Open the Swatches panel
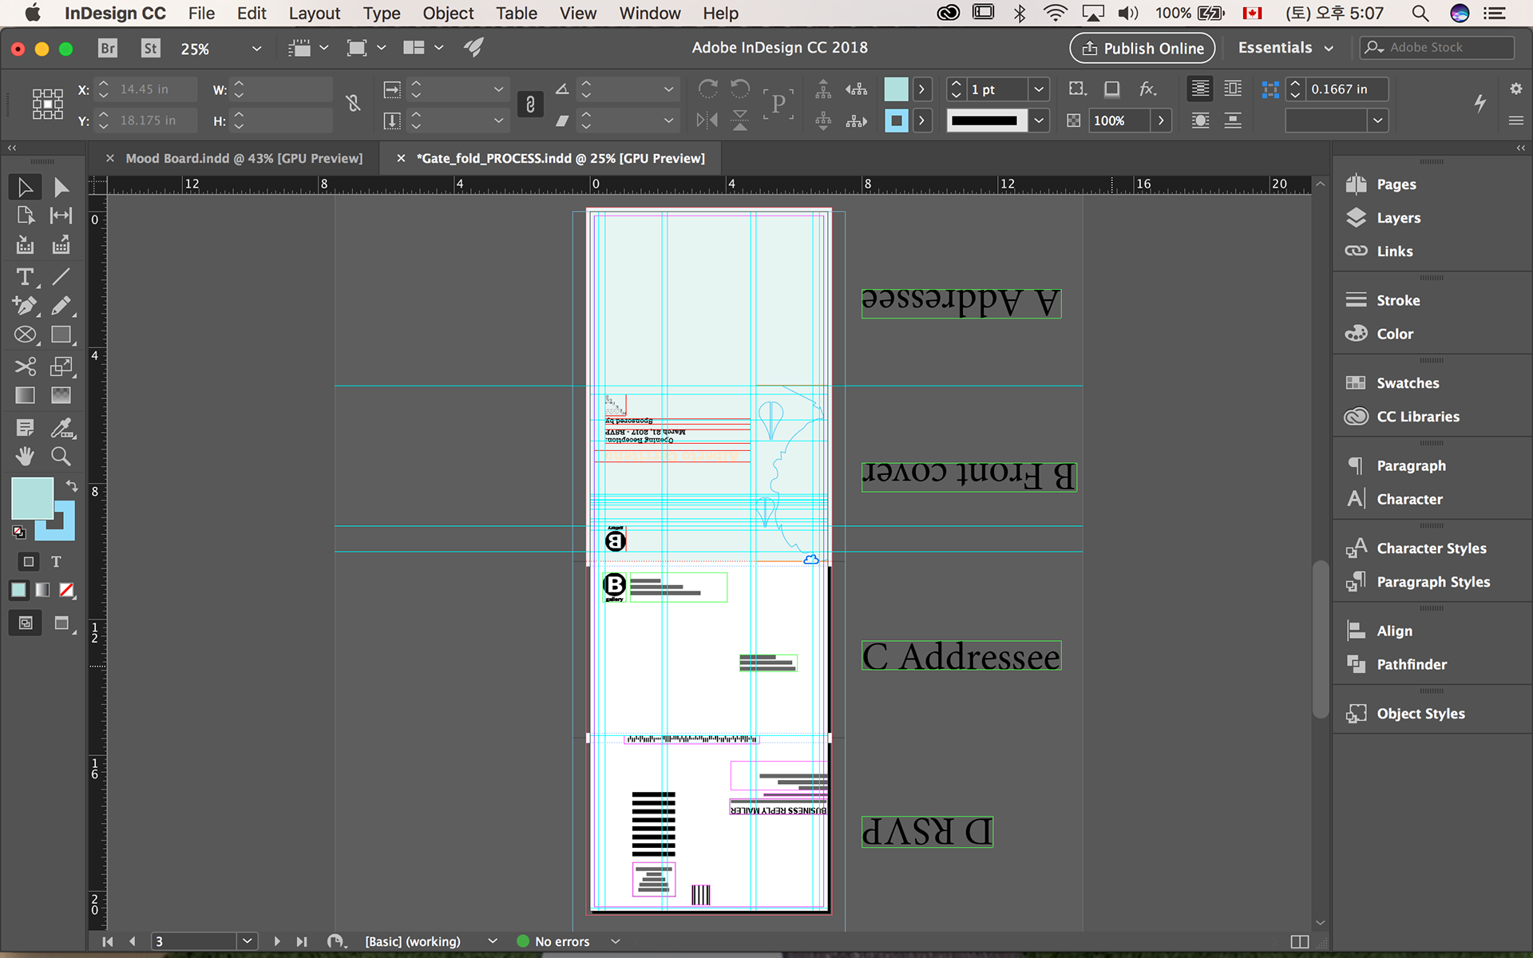 tap(1407, 383)
